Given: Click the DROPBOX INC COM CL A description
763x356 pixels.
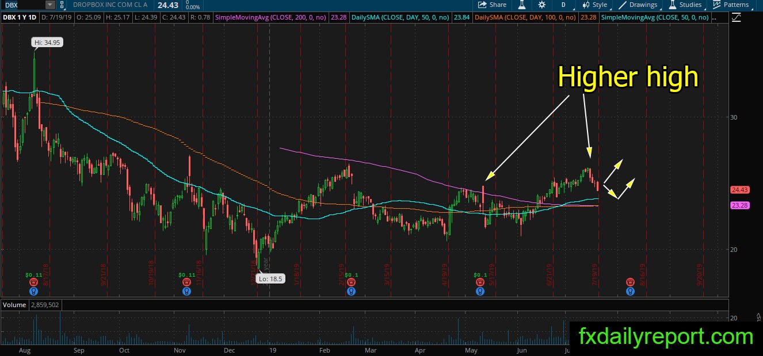Looking at the screenshot, I should (110, 5).
